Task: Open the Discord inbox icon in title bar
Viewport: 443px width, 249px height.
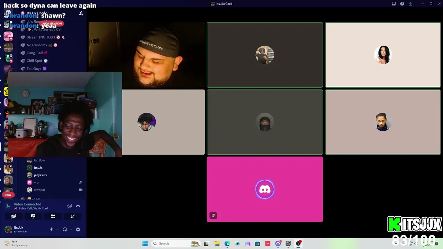Action: (x=394, y=4)
